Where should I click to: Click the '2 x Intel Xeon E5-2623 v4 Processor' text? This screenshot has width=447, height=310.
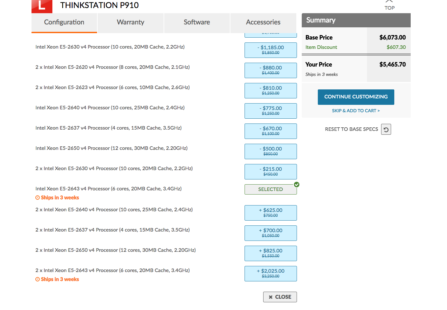112,87
